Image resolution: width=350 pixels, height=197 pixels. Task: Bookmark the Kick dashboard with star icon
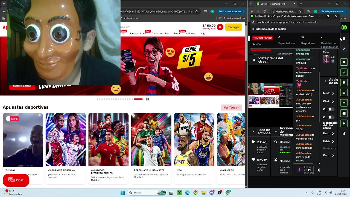coord(300,11)
